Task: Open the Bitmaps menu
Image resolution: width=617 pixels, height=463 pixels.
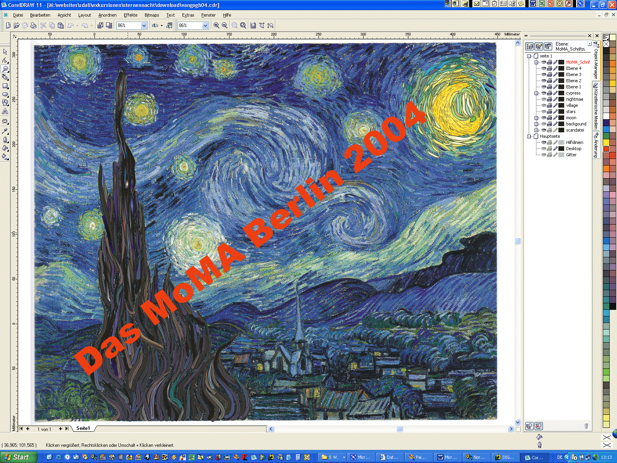Action: click(x=152, y=15)
